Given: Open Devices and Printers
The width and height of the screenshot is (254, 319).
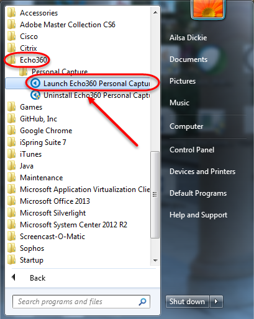Looking at the screenshot, I should [202, 172].
